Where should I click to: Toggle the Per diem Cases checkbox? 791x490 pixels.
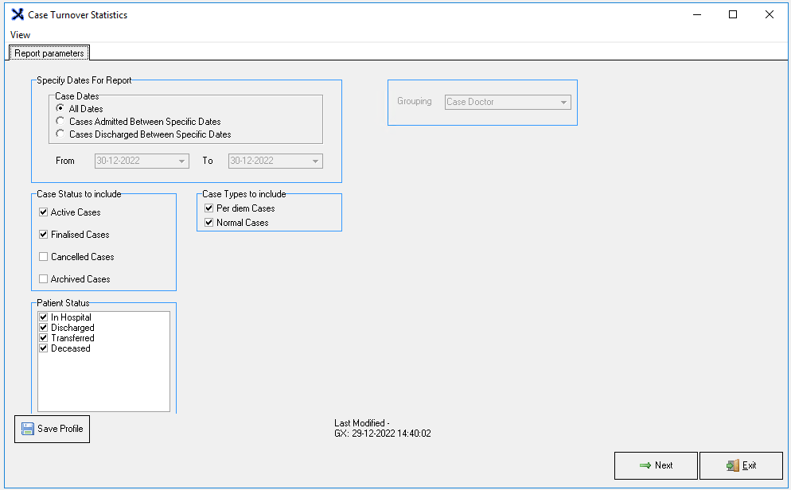[x=209, y=208]
